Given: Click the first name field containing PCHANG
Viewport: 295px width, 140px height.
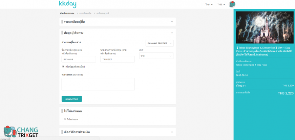Looking at the screenshot, I should click(79, 59).
